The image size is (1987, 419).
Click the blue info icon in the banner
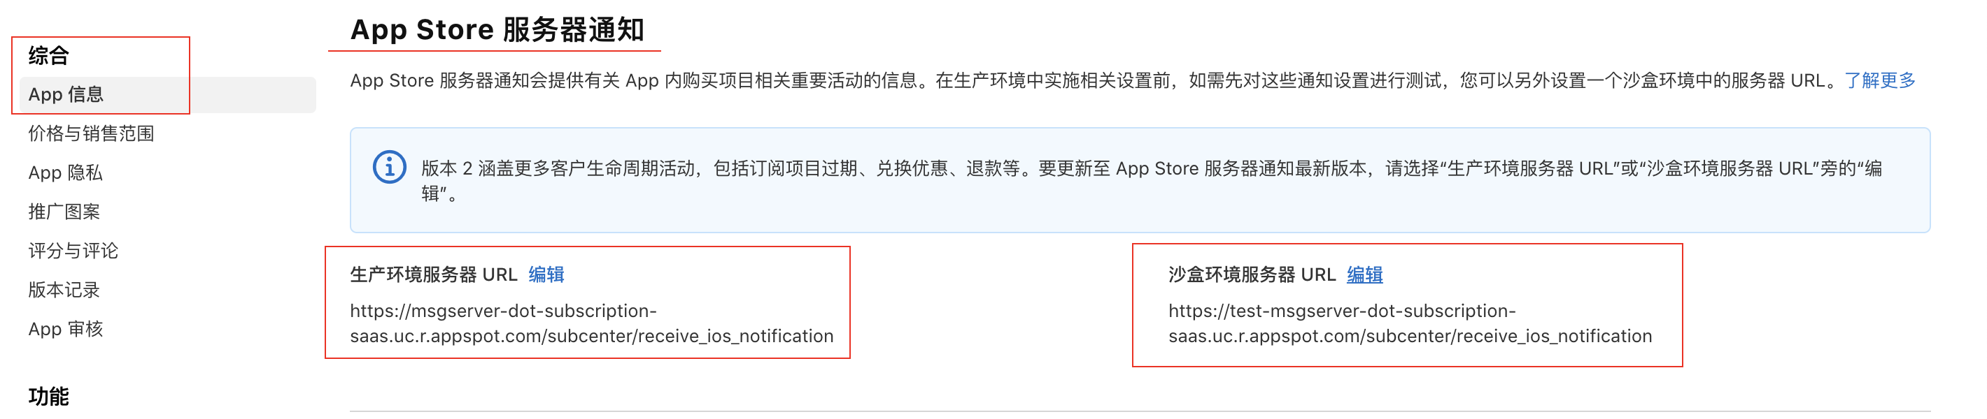(x=390, y=166)
